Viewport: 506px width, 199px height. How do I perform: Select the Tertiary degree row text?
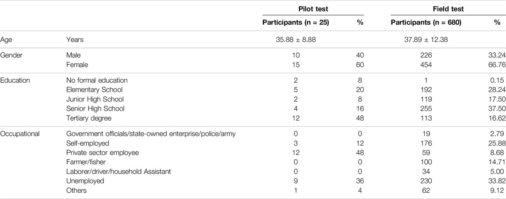pyautogui.click(x=89, y=118)
